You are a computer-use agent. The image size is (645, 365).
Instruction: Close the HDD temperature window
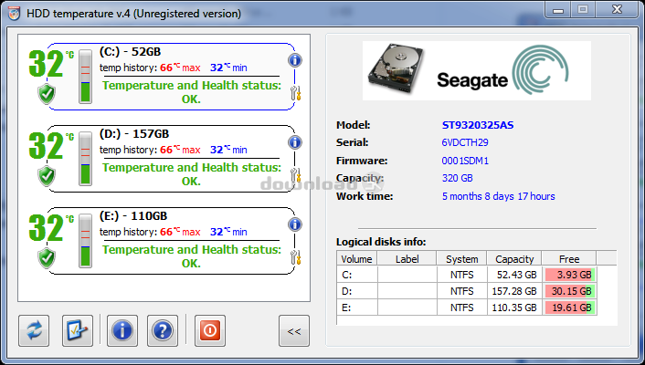[x=617, y=10]
